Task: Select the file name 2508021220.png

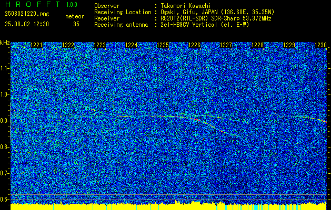Action: coord(27,14)
